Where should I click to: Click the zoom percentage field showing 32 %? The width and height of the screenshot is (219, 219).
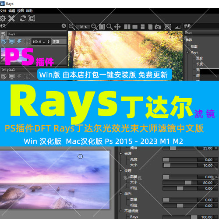tap(83, 27)
